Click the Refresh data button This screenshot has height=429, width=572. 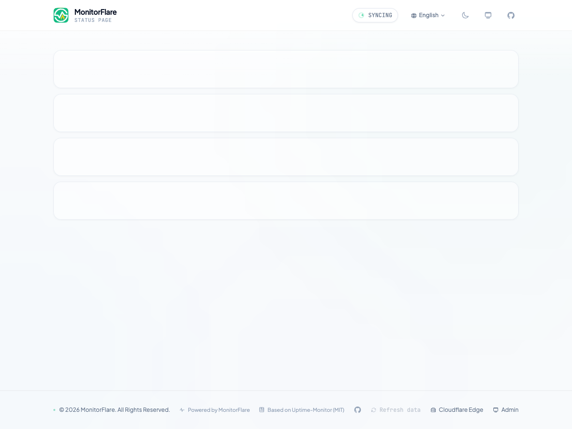(396, 410)
